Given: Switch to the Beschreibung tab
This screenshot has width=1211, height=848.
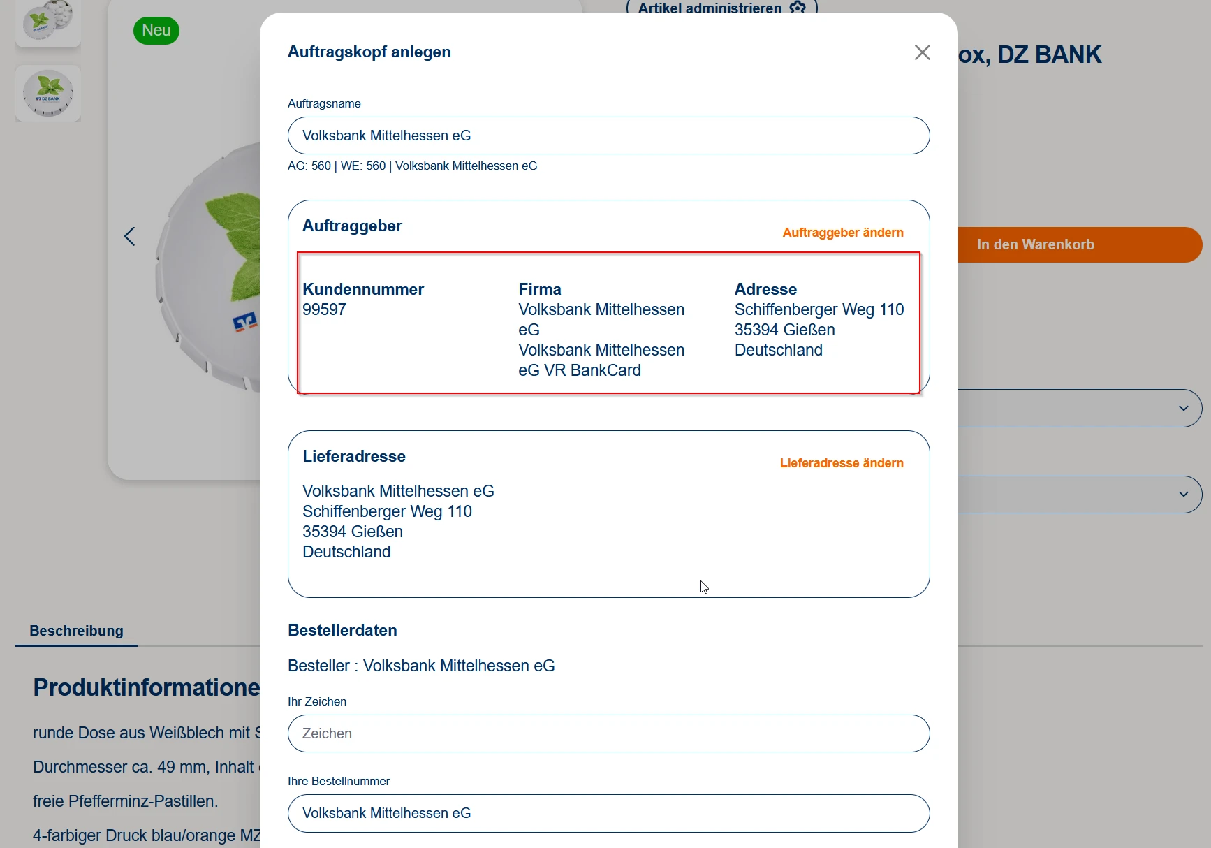Looking at the screenshot, I should point(76,631).
